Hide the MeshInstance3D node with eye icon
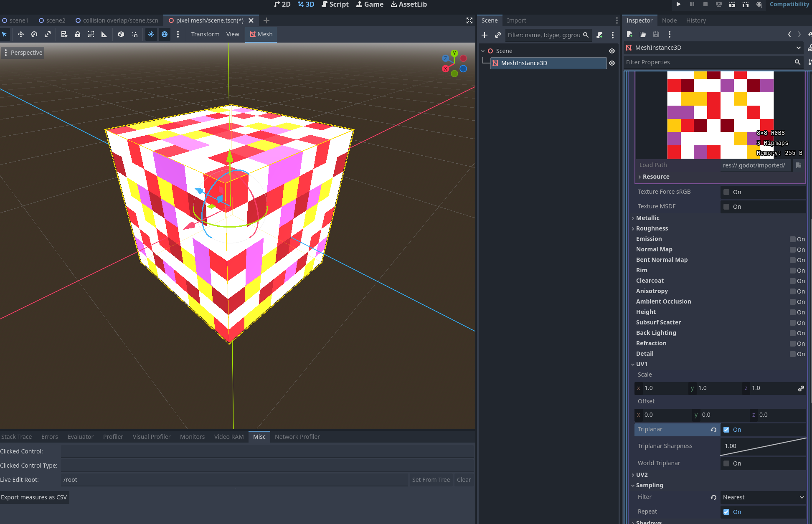Image resolution: width=812 pixels, height=524 pixels. [612, 63]
